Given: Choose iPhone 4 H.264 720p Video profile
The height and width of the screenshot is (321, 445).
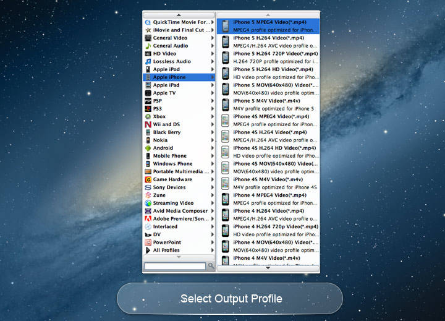Looking at the screenshot, I should pos(268,231).
